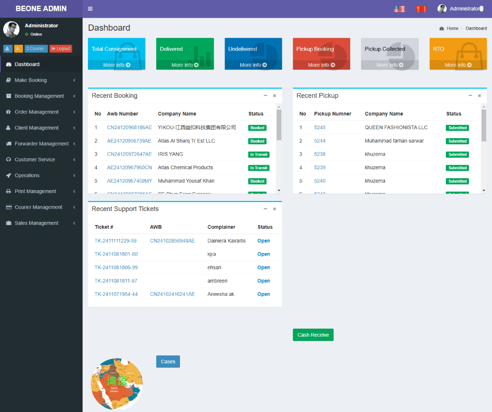This screenshot has width=492, height=412.
Task: Open AWB link CN24120968186AE
Action: coord(129,127)
